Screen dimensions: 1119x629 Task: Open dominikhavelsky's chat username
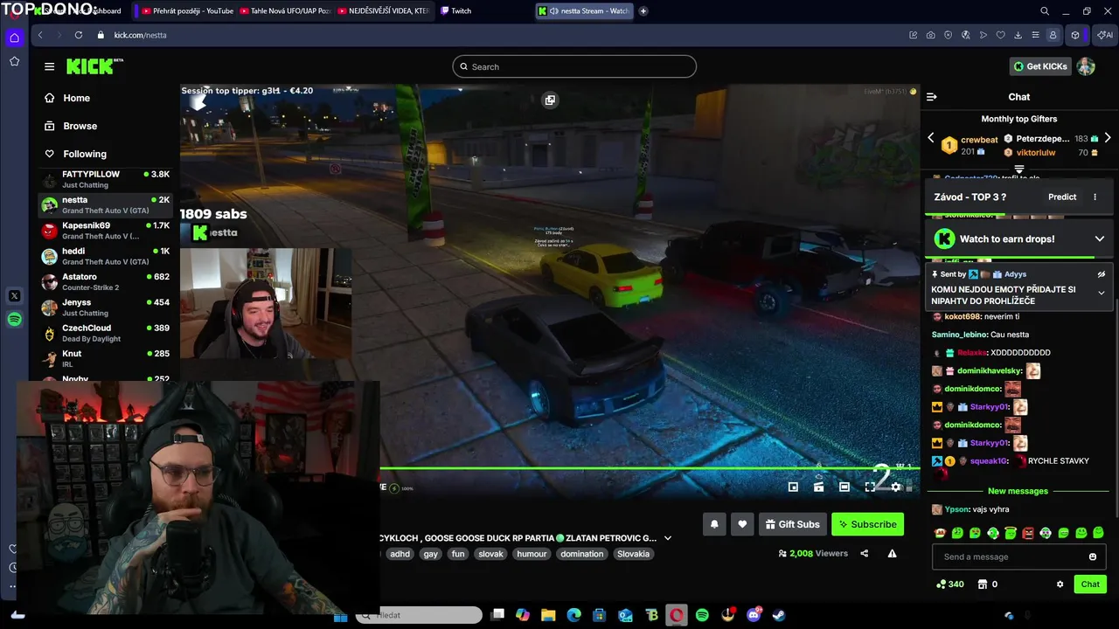pos(989,370)
